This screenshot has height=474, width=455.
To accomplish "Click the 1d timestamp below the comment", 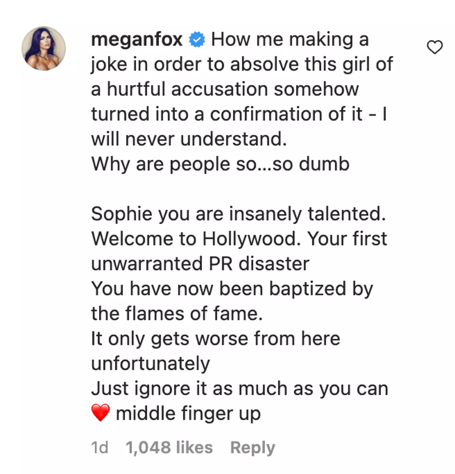I will coord(100,447).
